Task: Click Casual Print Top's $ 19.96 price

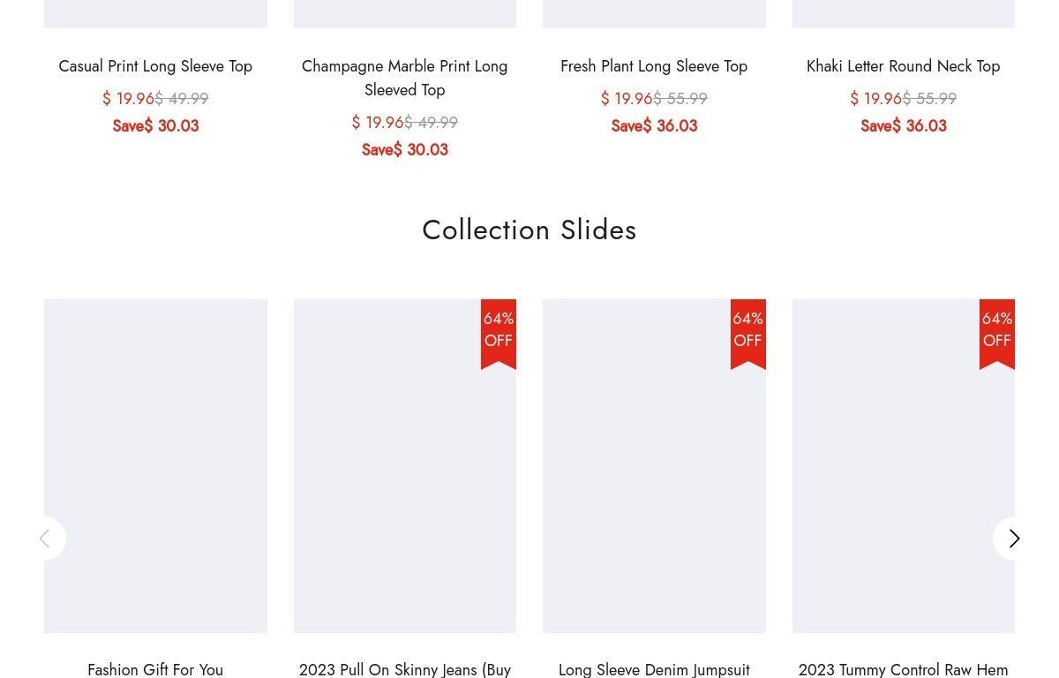Action: pos(128,99)
